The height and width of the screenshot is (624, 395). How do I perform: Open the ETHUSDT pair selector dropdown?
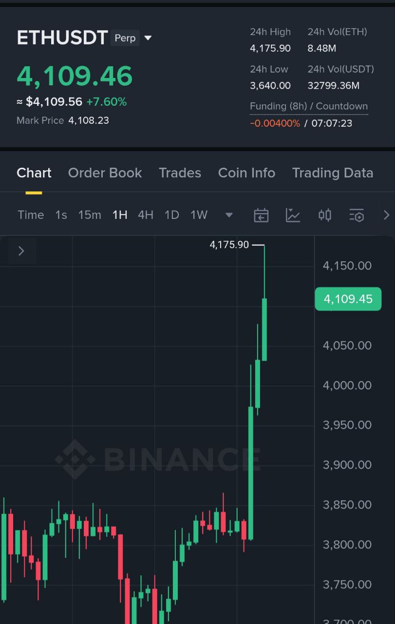coord(148,38)
